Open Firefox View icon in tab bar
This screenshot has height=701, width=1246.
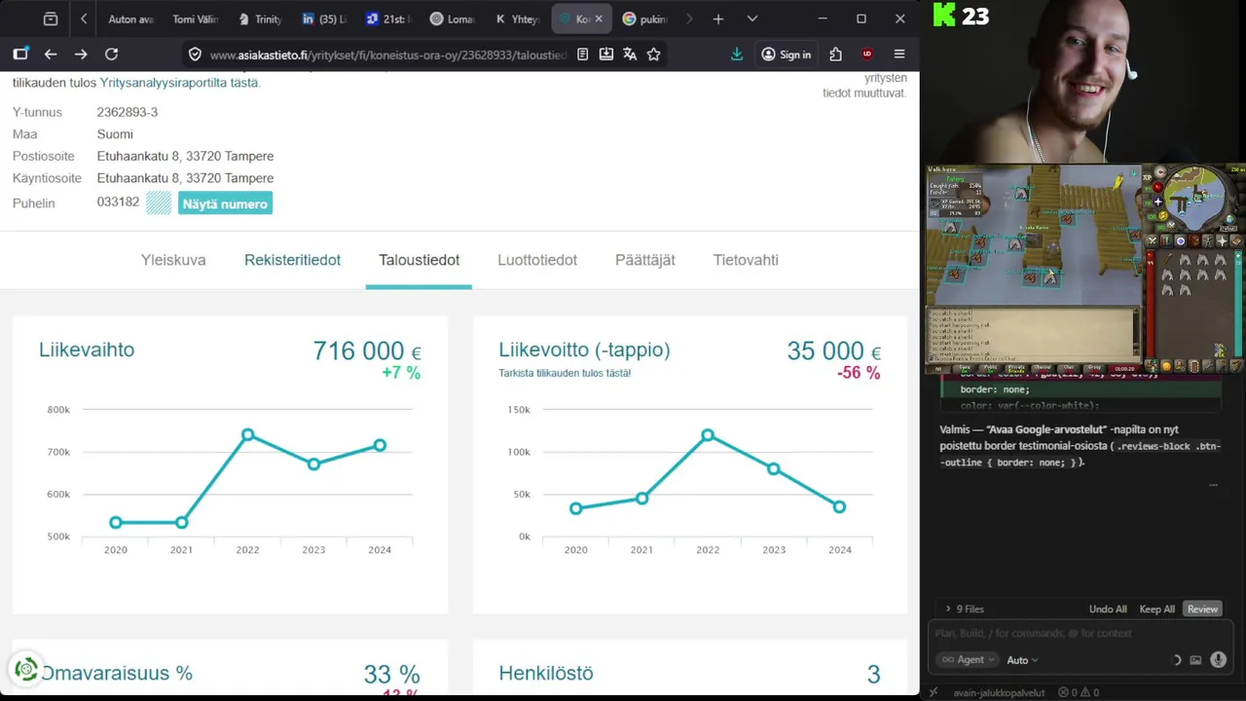point(51,18)
